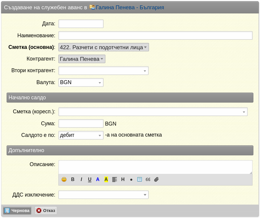Screen dimensions: 260x218
Task: Apply italic formatting in the description toolbar
Action: [81, 179]
